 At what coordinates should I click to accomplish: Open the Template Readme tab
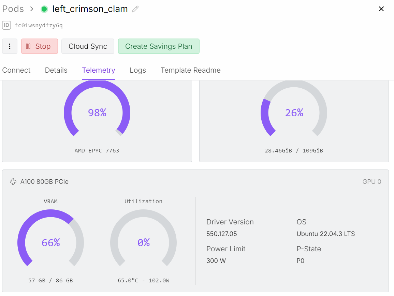pyautogui.click(x=190, y=70)
